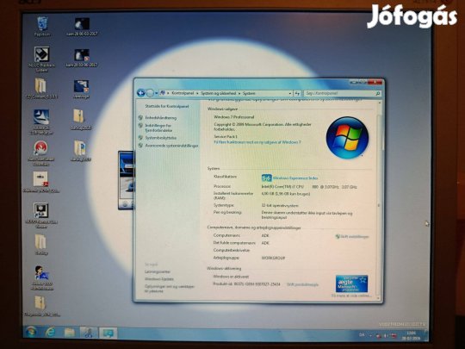
Task: Click the DA language indicator in the taskbar
Action: click(x=362, y=334)
